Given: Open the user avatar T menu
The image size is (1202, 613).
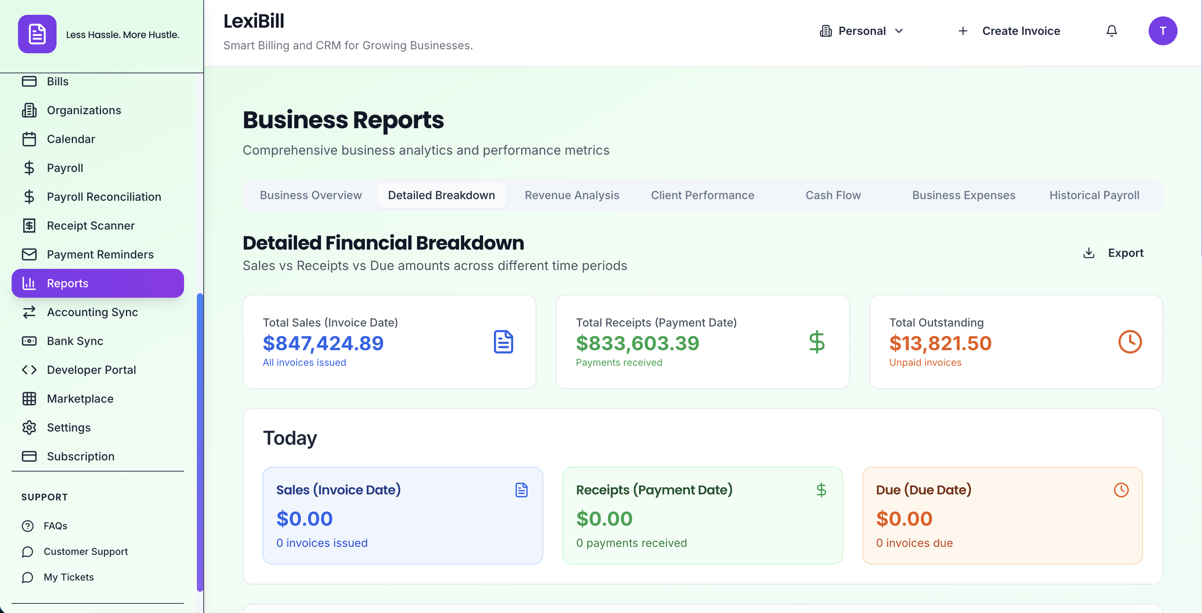Looking at the screenshot, I should click(x=1162, y=31).
